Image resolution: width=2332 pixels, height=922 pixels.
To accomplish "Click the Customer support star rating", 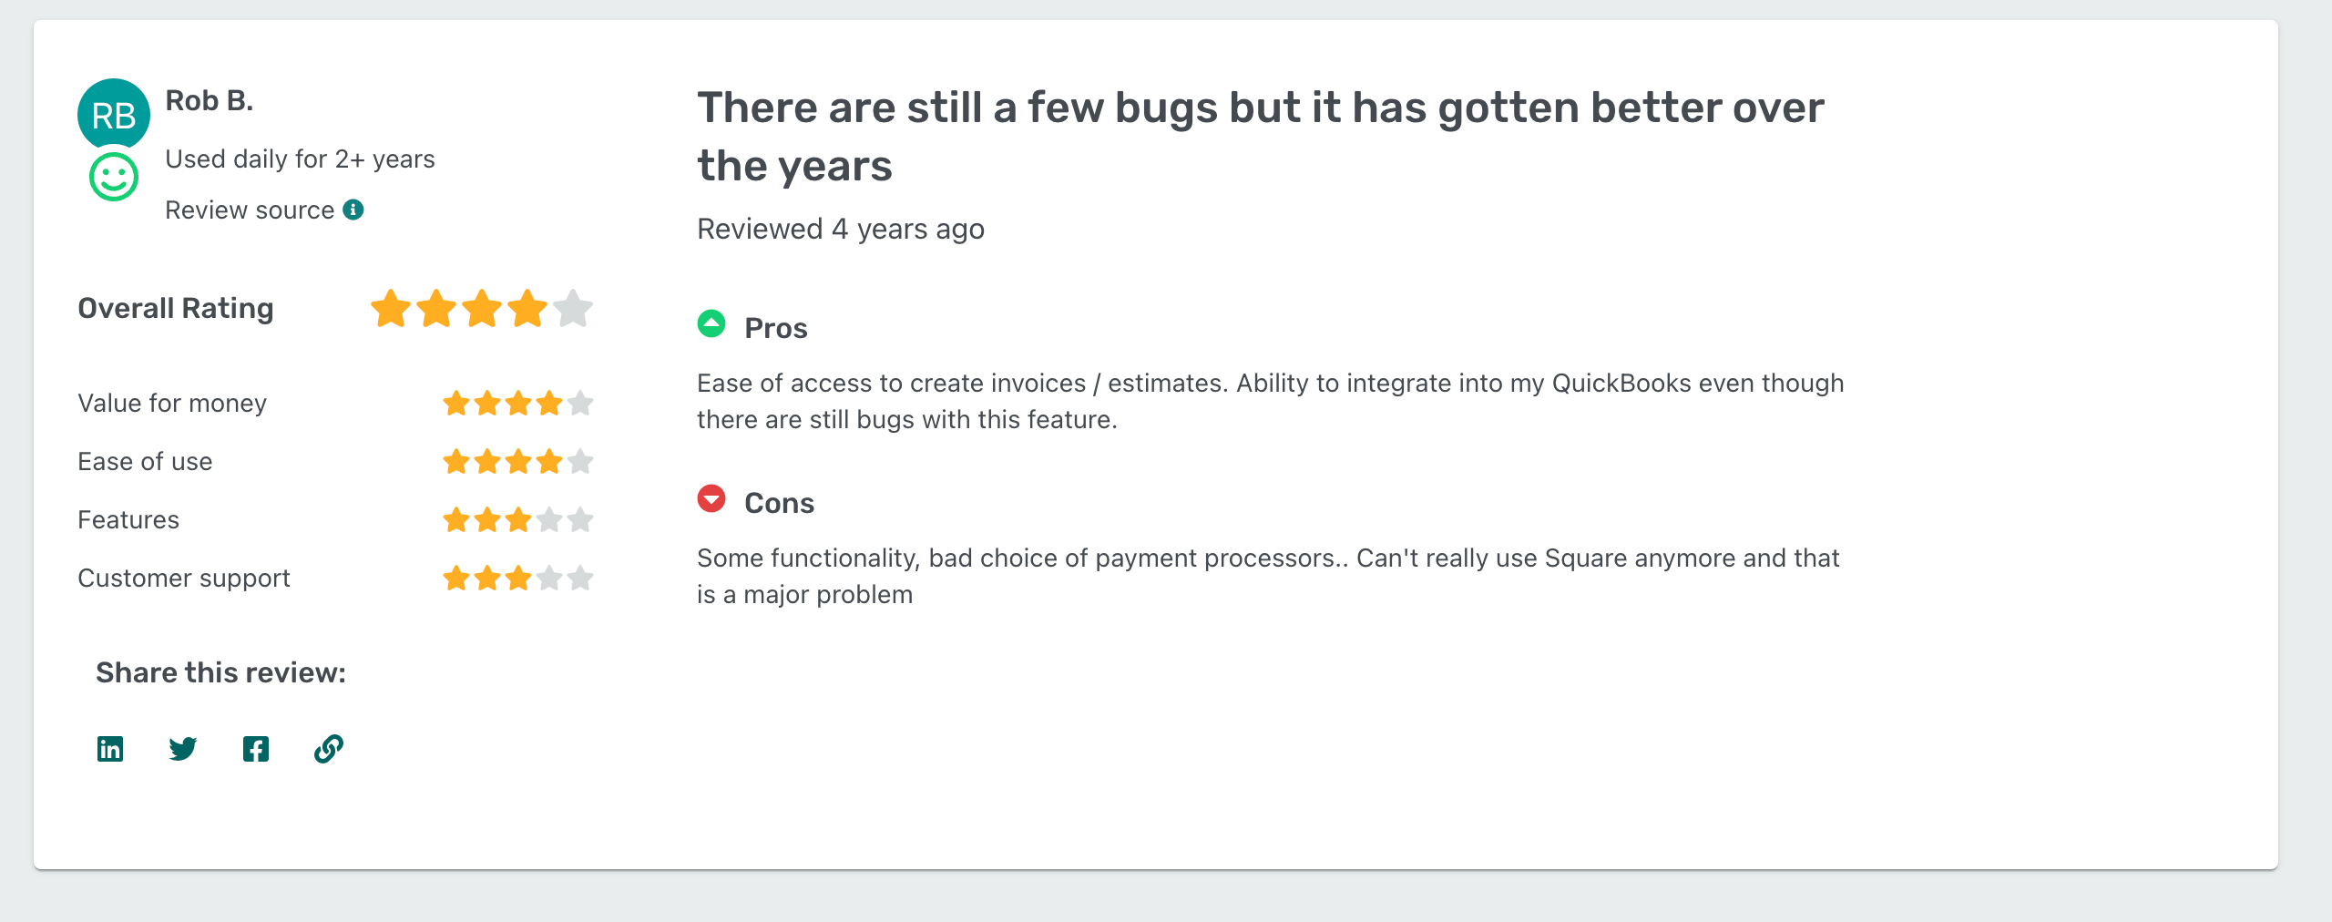I will click(517, 579).
